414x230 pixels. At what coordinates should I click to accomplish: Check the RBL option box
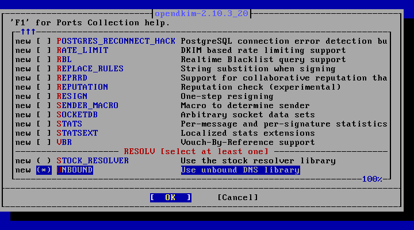click(x=44, y=60)
